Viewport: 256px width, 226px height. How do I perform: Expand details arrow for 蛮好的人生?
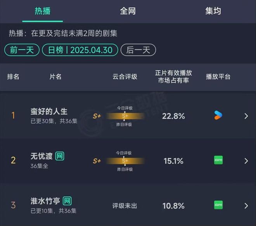click(246, 116)
